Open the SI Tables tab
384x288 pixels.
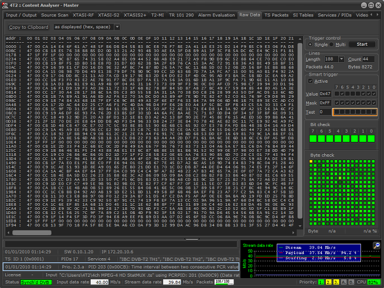coord(303,15)
